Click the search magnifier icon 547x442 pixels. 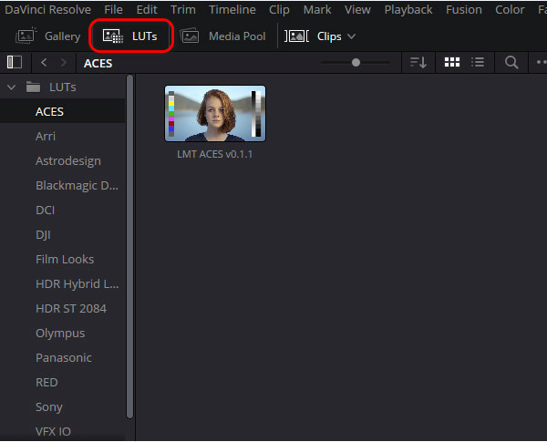tap(511, 63)
